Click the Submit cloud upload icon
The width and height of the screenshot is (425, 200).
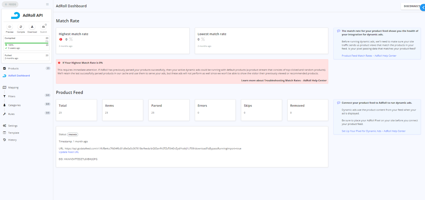coord(43,27)
